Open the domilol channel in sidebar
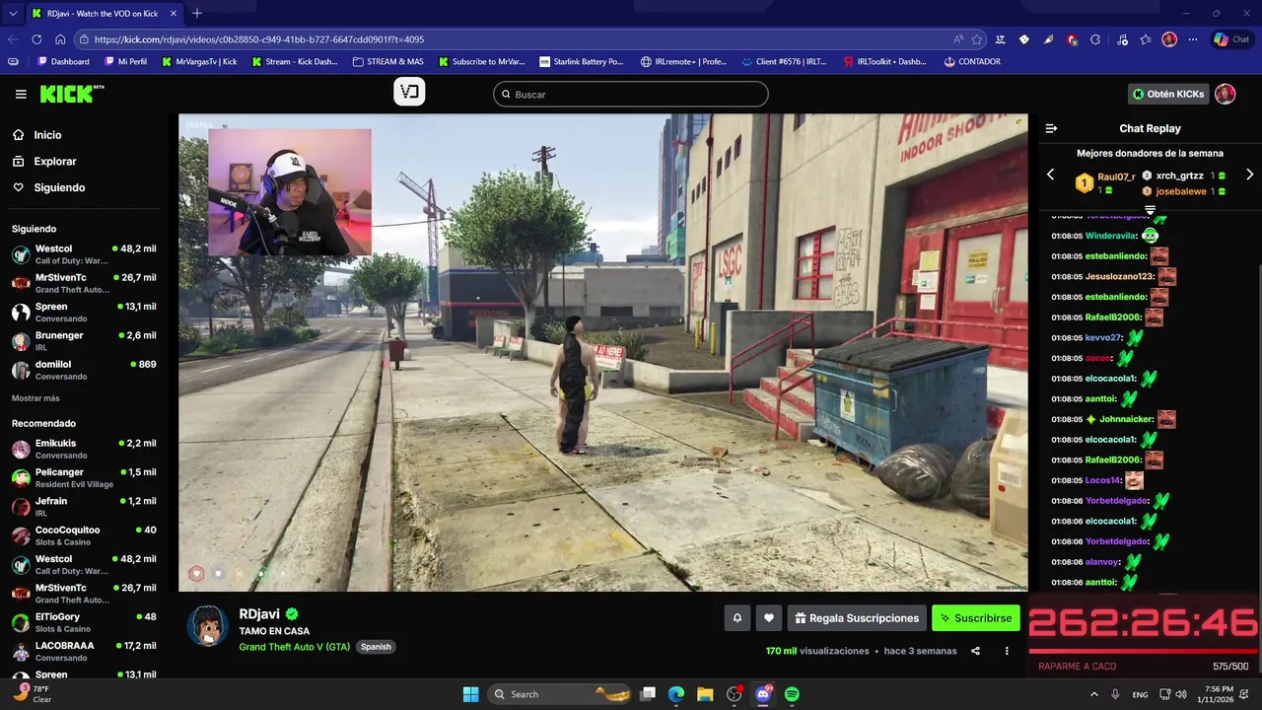The image size is (1262, 710). (x=84, y=370)
